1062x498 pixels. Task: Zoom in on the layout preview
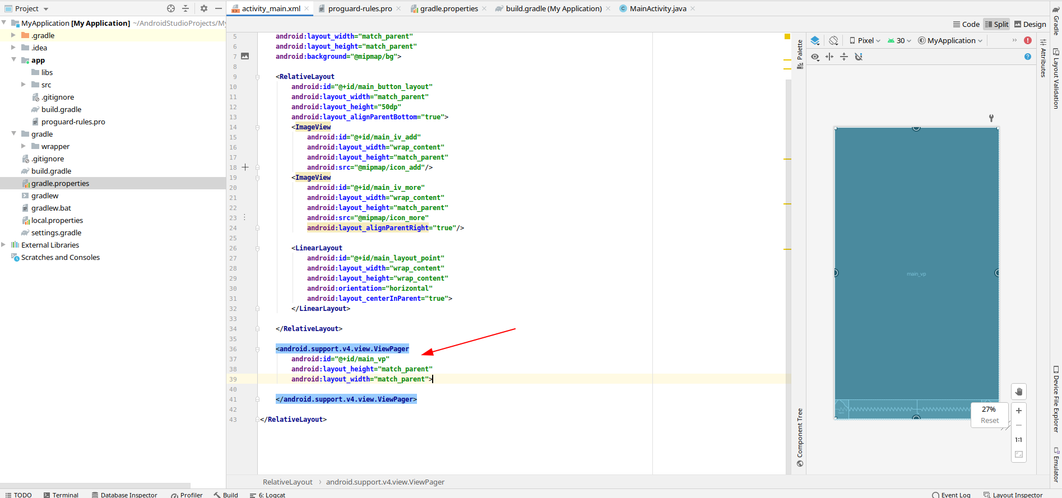click(x=1019, y=411)
